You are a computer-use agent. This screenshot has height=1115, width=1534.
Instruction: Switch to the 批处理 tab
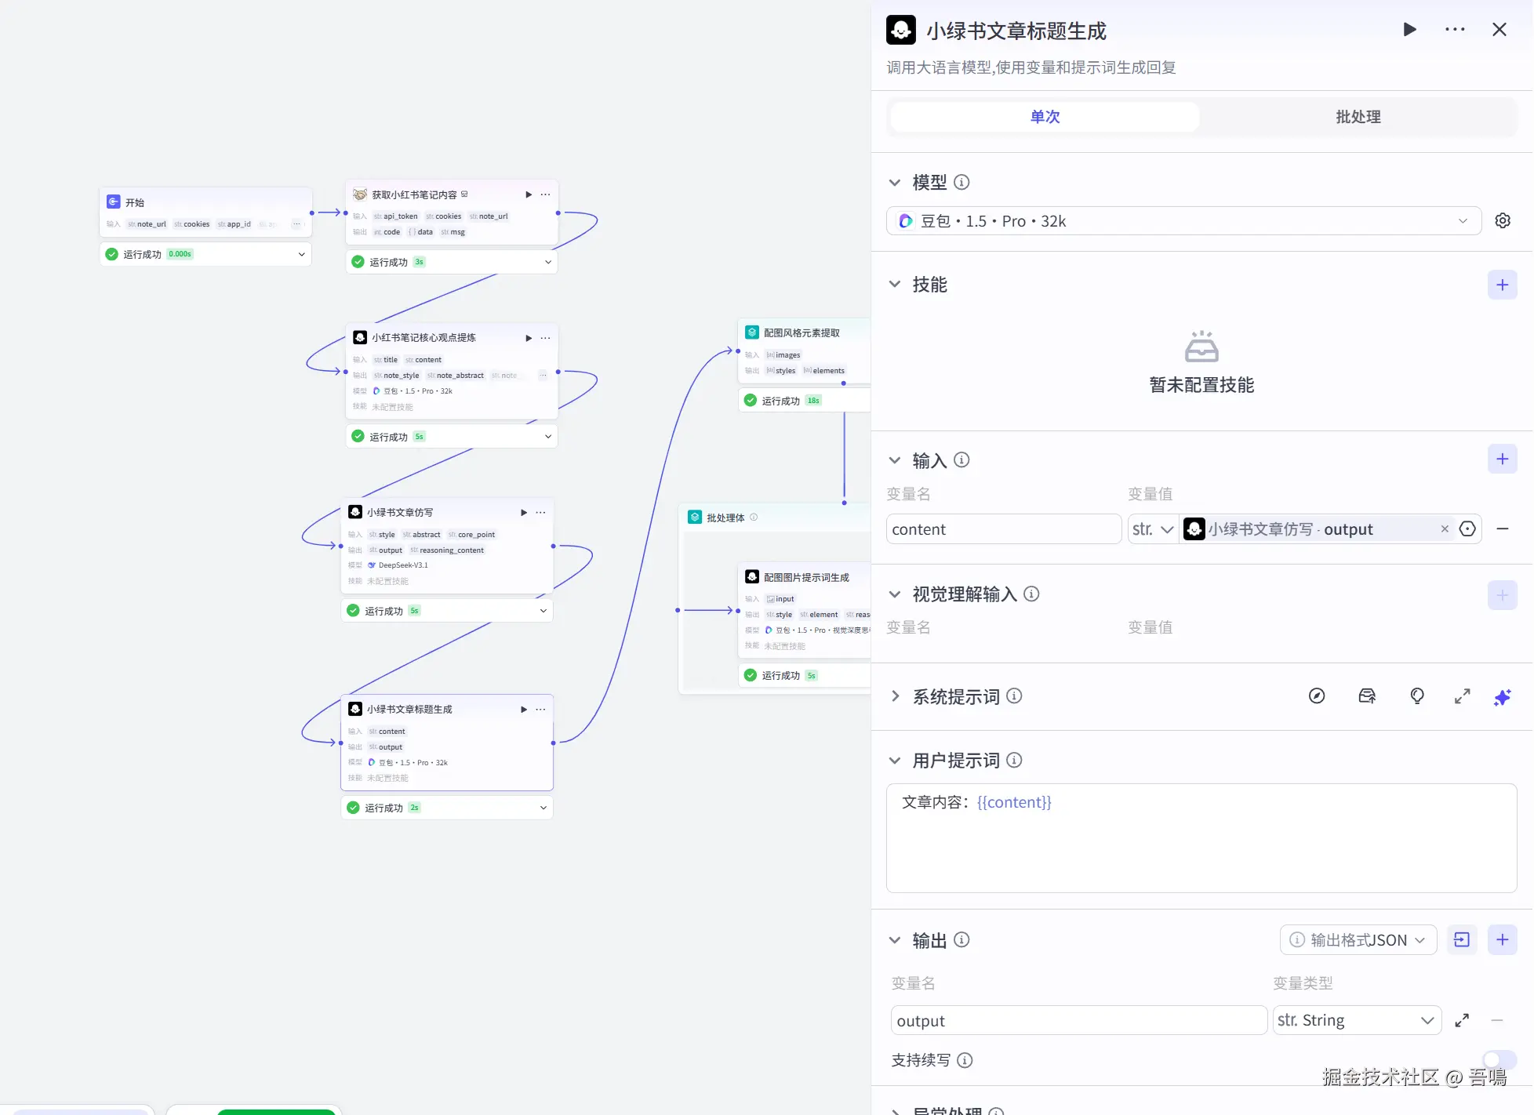1358,117
